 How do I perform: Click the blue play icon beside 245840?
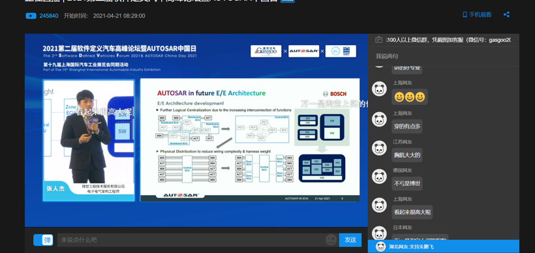pos(31,16)
